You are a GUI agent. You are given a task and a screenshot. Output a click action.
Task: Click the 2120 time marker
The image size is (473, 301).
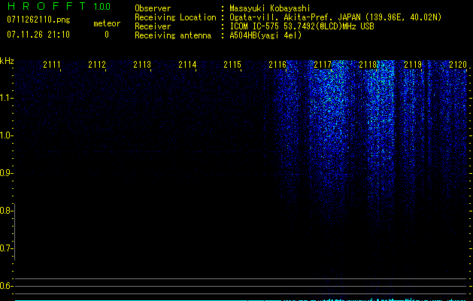(x=458, y=64)
